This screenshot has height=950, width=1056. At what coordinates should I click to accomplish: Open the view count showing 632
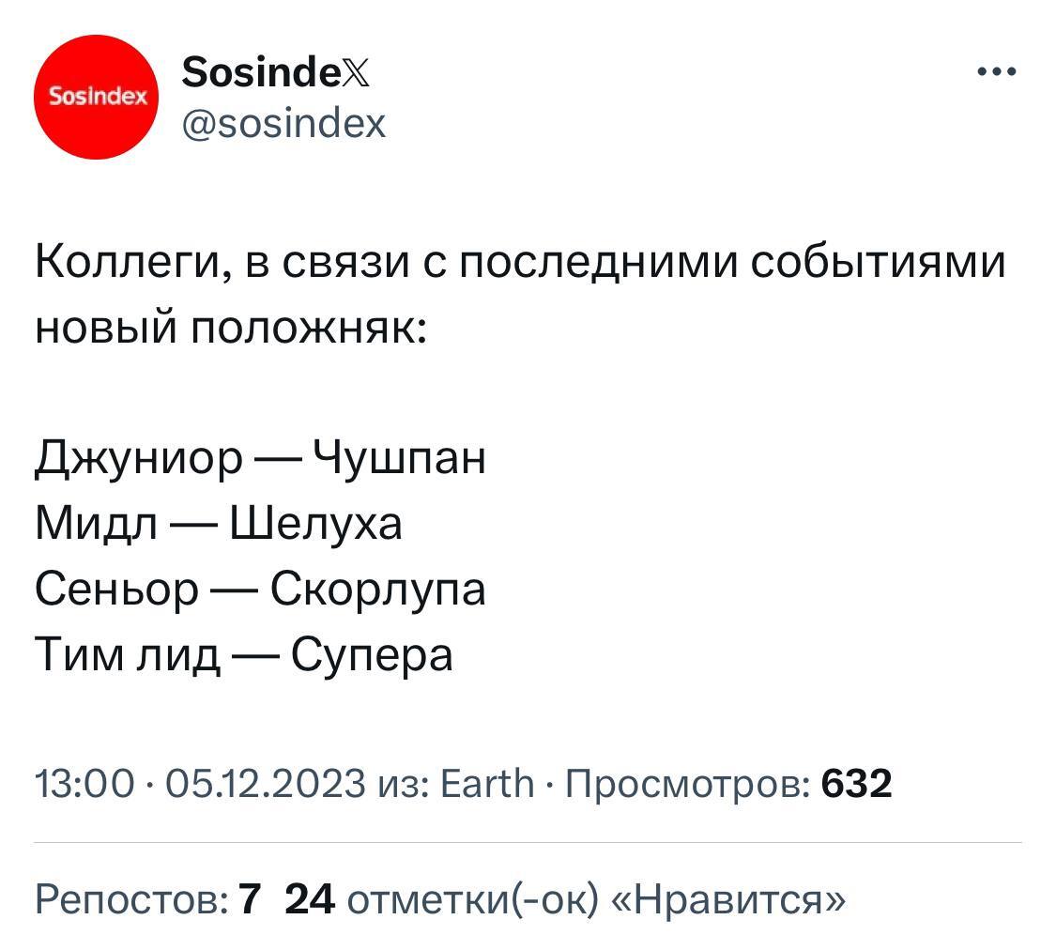pos(856,783)
